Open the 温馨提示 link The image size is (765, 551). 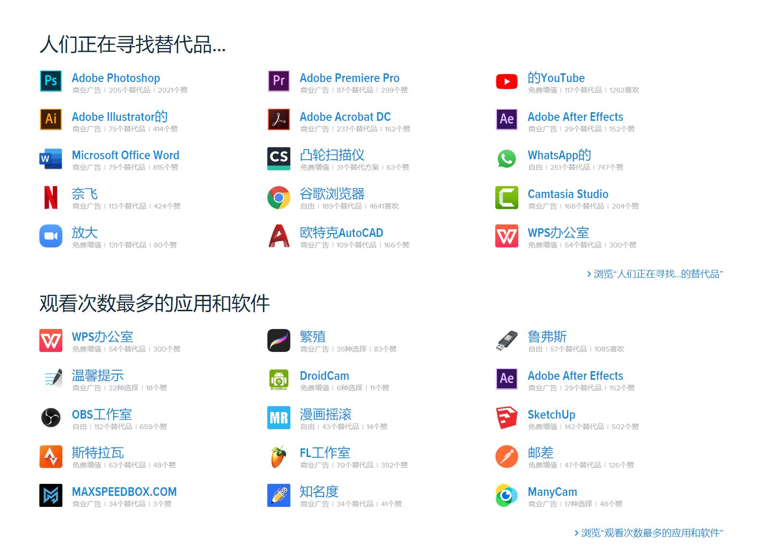[97, 375]
